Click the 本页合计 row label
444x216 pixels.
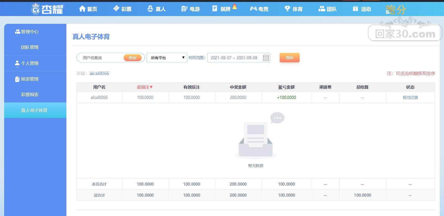pyautogui.click(x=99, y=184)
